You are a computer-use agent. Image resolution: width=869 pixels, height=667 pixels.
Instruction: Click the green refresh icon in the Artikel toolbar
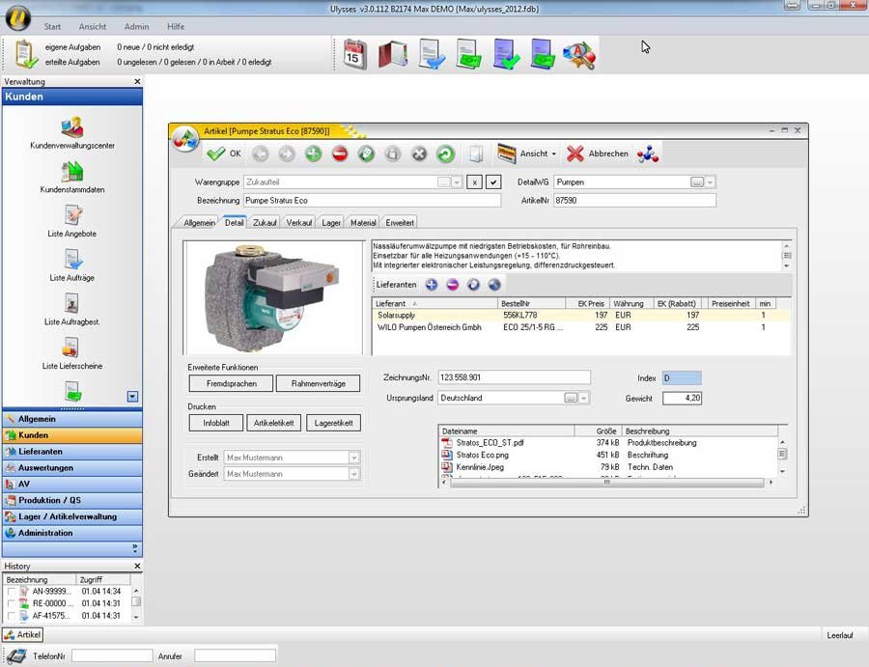[x=444, y=153]
